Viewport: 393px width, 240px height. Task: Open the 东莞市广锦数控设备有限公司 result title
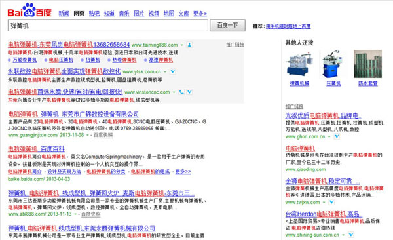coord(73,114)
